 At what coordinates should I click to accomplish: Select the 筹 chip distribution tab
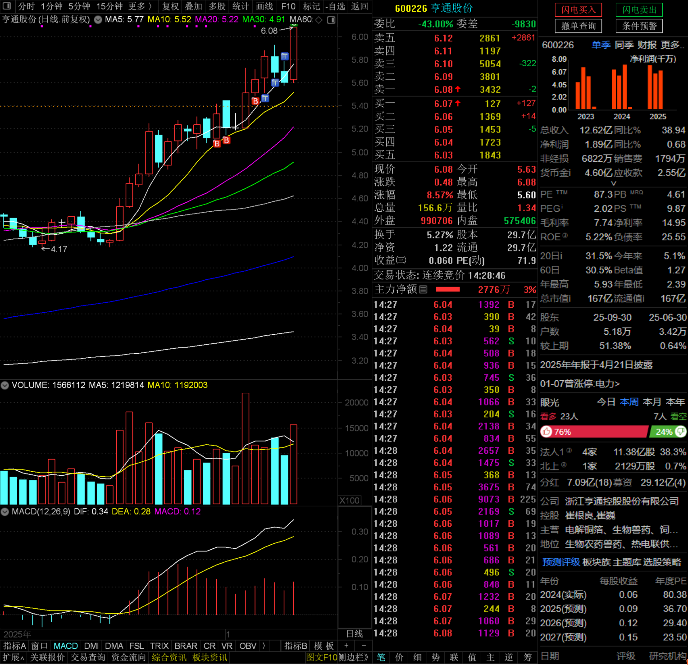tap(527, 658)
